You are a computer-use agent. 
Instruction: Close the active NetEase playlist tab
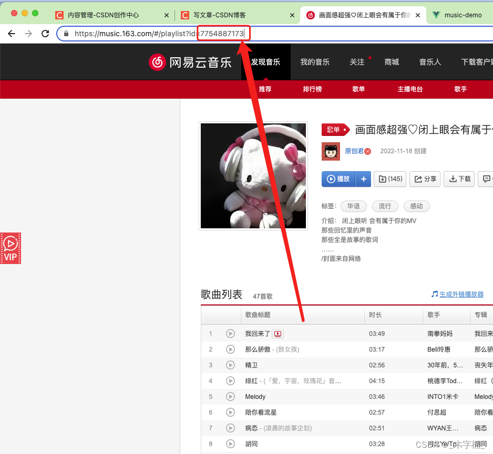[x=418, y=15]
